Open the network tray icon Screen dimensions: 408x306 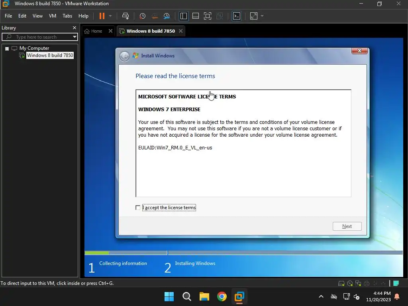pos(346,296)
